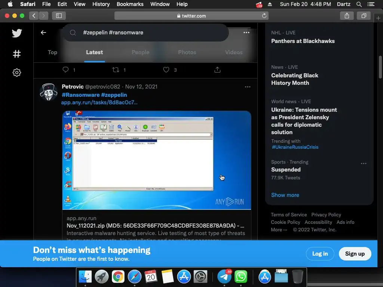The height and width of the screenshot is (287, 383).
Task: Open Trash in the Dock
Action: tap(297, 277)
